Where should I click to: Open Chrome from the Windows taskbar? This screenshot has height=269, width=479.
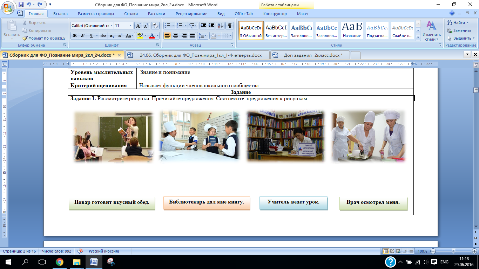point(60,262)
